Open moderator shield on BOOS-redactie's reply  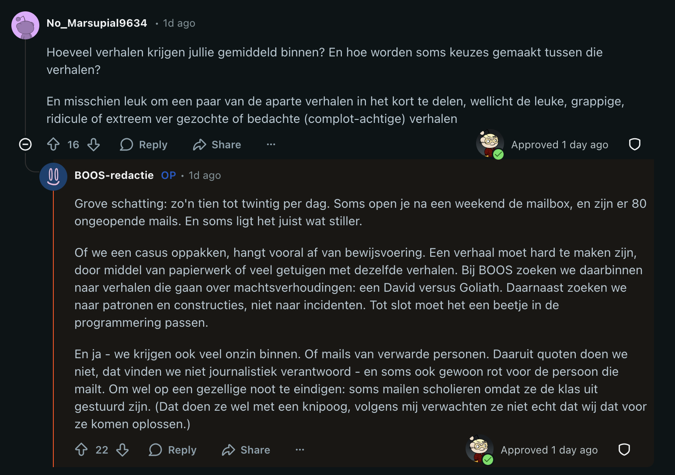coord(624,450)
